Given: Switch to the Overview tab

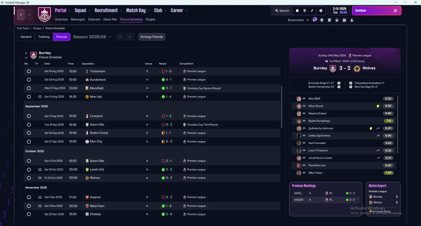Looking at the screenshot, I should pos(62,19).
